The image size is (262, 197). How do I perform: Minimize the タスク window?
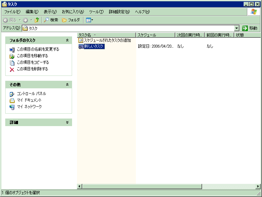(x=246, y=4)
